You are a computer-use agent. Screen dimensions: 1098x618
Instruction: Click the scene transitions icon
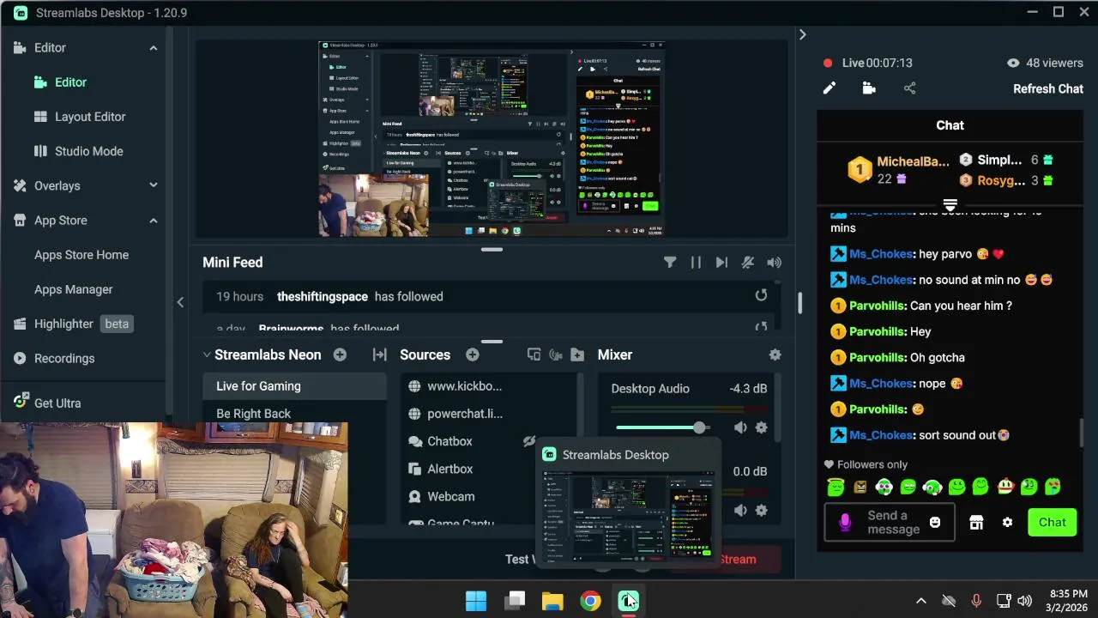tap(379, 354)
